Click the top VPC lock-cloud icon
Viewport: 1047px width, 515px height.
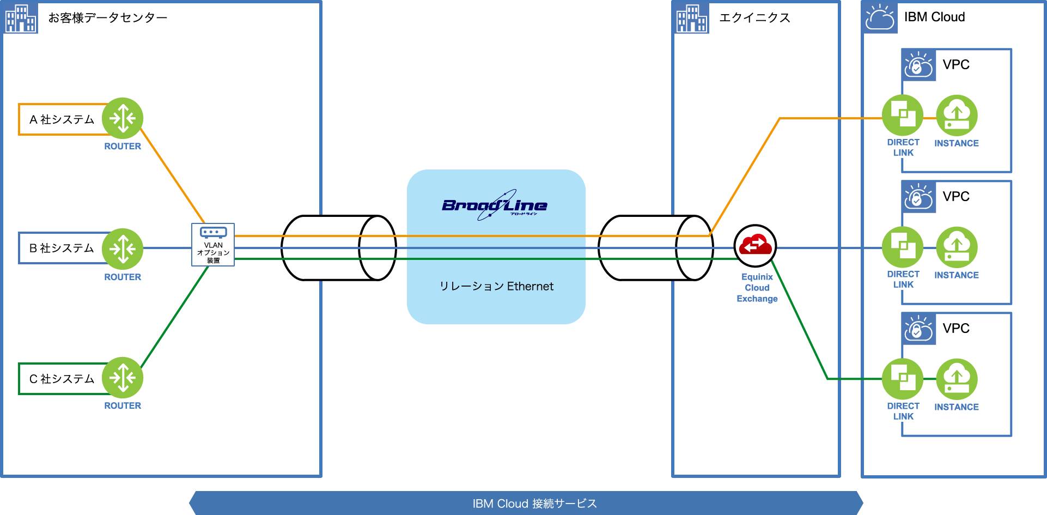click(919, 65)
